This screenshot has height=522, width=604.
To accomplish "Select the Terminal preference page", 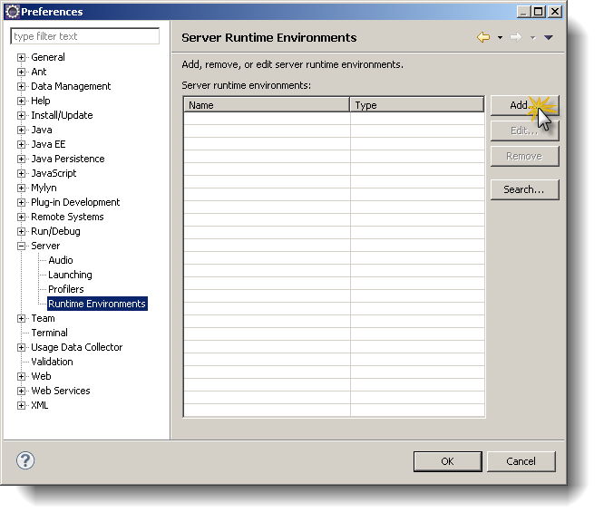I will coord(49,333).
